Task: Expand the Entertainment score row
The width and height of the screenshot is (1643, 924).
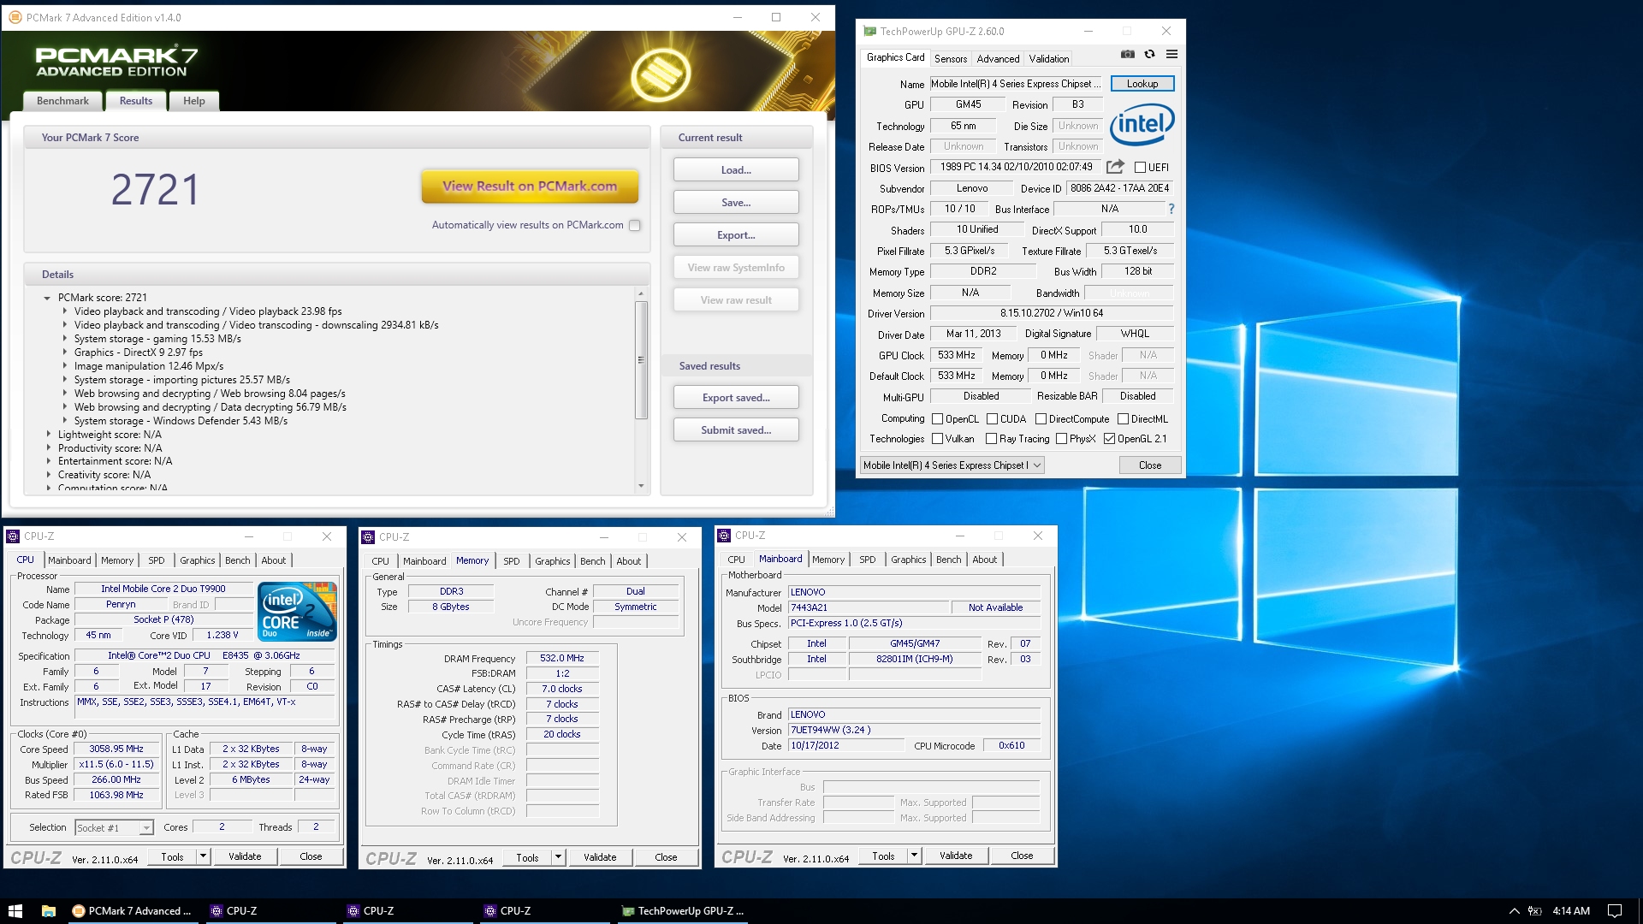Action: point(48,461)
